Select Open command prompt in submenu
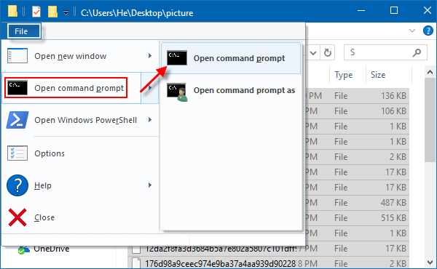This screenshot has height=269, width=437. (231, 58)
